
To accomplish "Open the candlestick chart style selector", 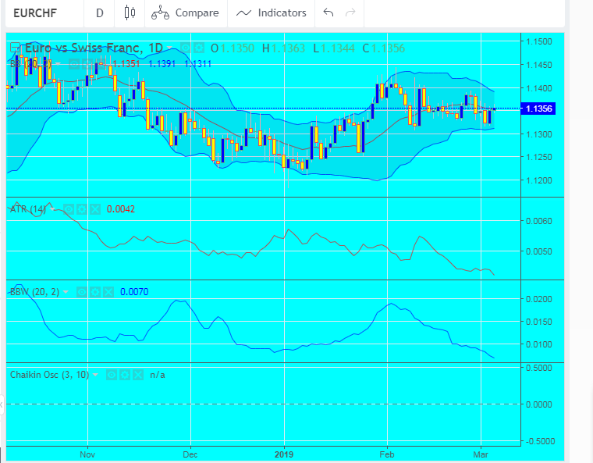I will (x=130, y=13).
